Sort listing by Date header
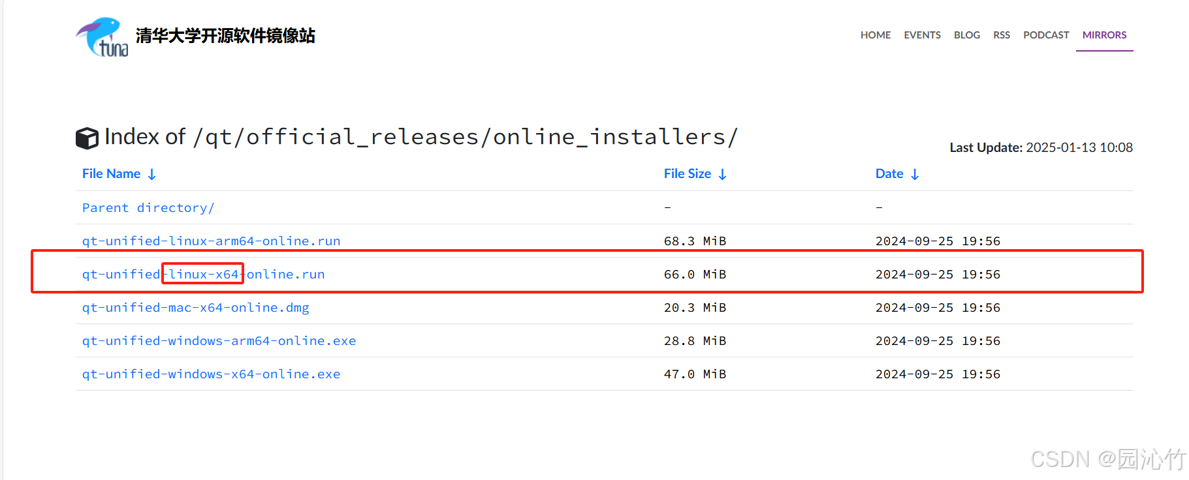The image size is (1189, 480). [x=889, y=173]
